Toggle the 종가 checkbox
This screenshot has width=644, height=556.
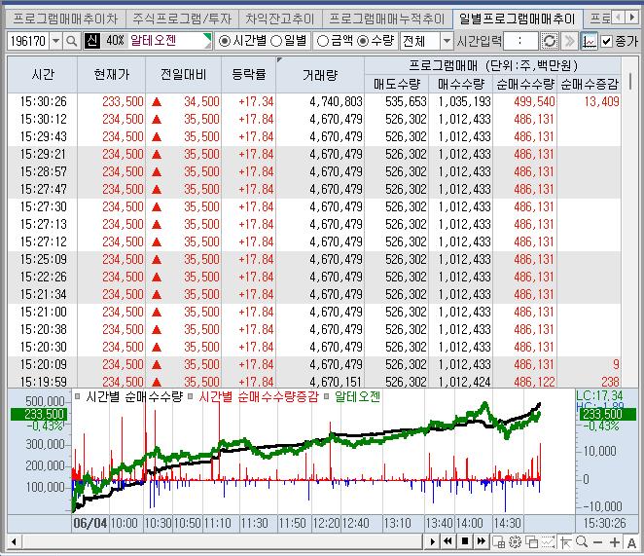coord(606,41)
